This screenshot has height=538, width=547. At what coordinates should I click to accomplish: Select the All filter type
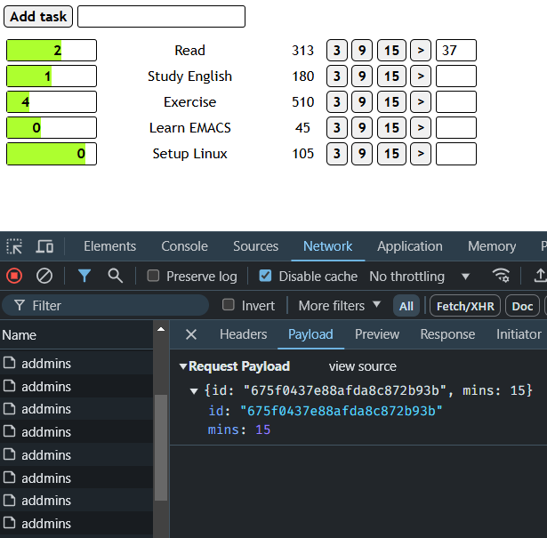point(406,306)
